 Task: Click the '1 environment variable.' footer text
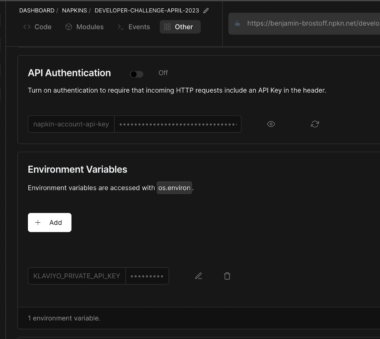[64, 318]
